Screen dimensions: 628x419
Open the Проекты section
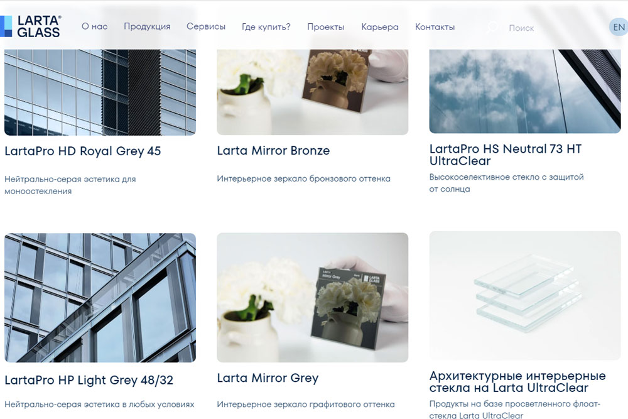click(325, 27)
